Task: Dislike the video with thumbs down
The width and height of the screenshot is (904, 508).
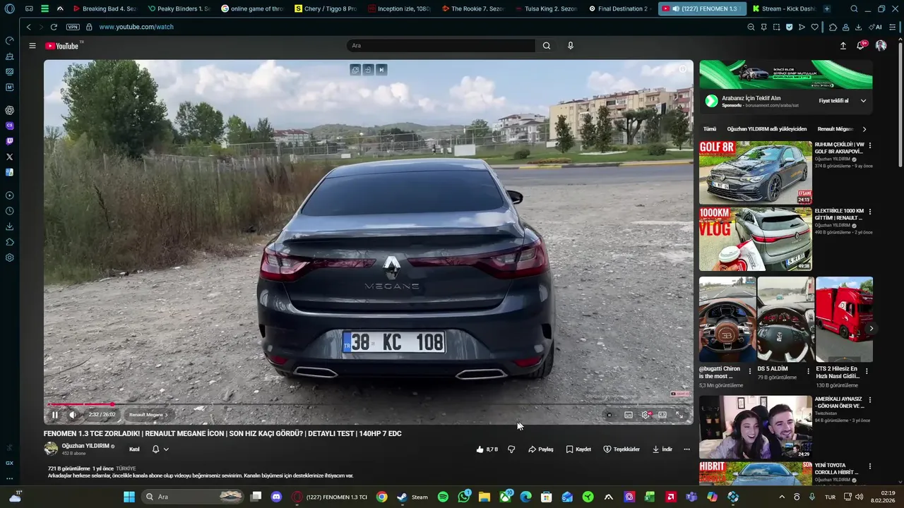Action: tap(511, 449)
